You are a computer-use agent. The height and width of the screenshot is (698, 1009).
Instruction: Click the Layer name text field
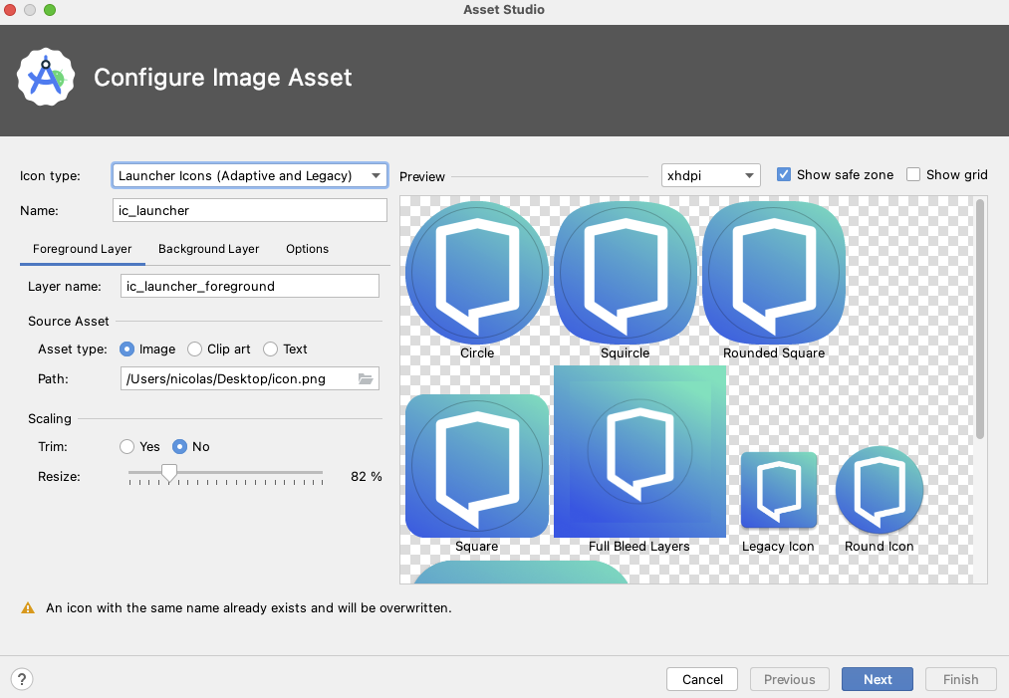point(249,286)
